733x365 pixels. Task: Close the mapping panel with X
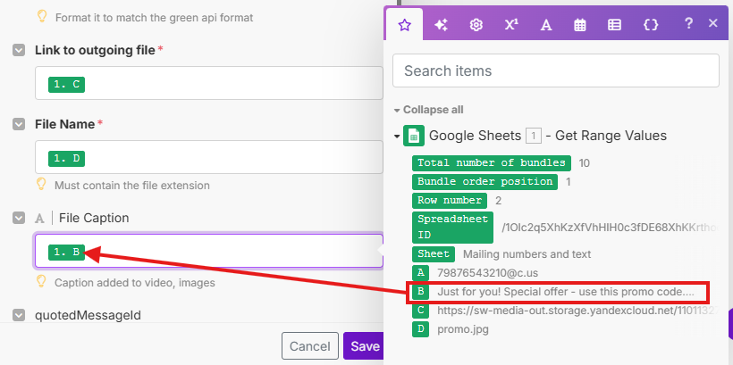[x=713, y=24]
